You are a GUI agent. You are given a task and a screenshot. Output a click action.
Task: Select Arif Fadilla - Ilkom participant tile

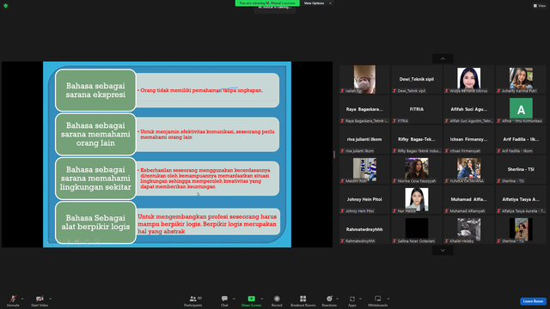(x=521, y=139)
